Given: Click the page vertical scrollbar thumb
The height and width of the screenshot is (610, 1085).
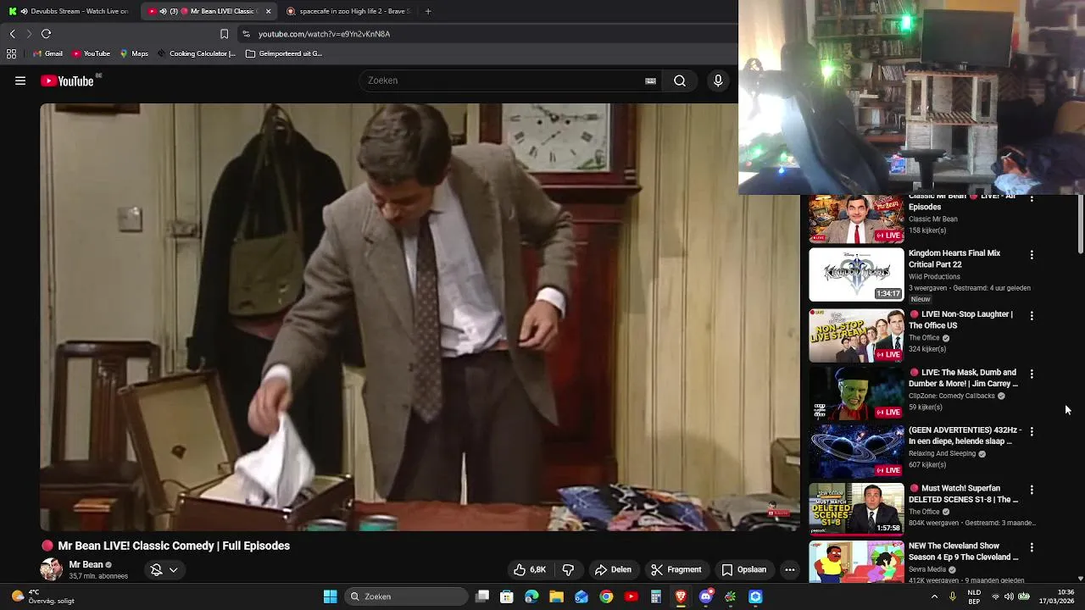Looking at the screenshot, I should (x=1080, y=226).
